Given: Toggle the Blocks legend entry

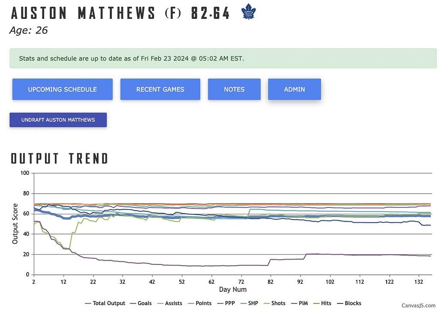Looking at the screenshot, I should pos(349,303).
